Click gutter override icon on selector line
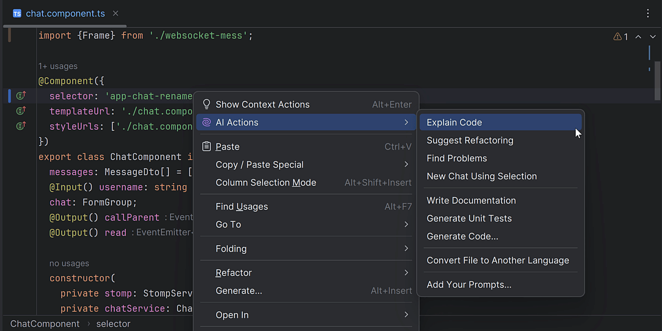The width and height of the screenshot is (662, 331). tap(21, 96)
